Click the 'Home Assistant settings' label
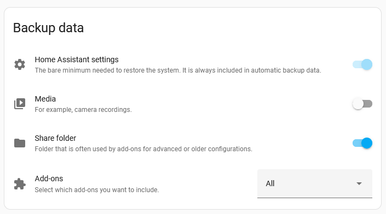The image size is (386, 214). tap(77, 60)
